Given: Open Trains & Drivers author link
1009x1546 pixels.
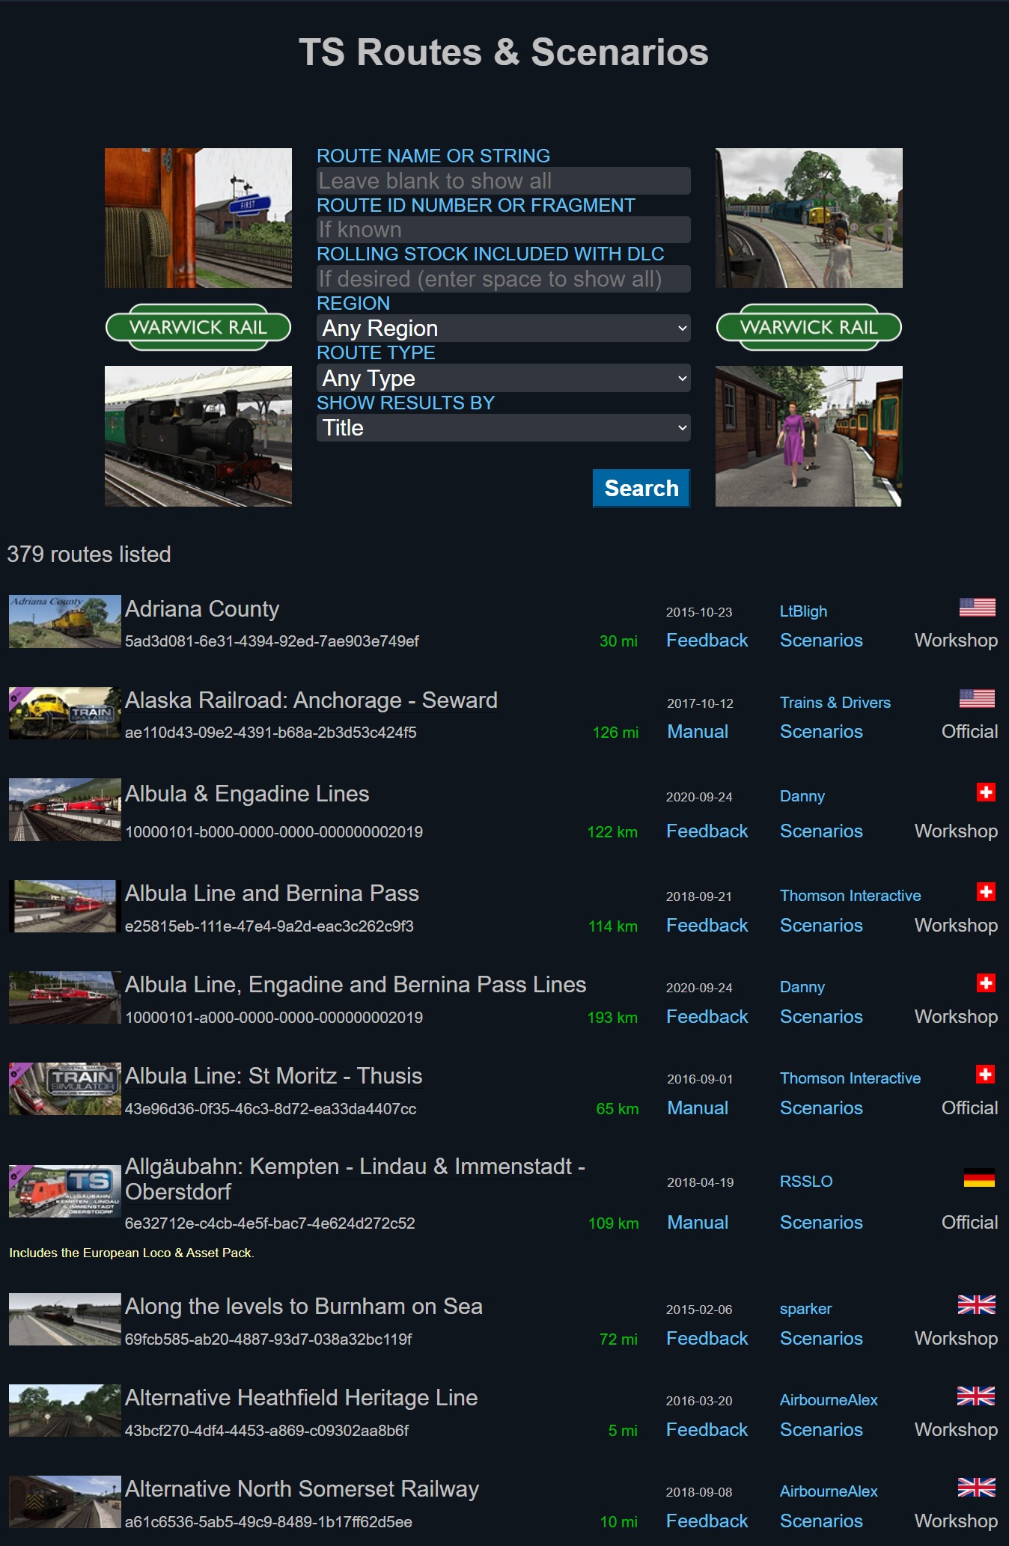Looking at the screenshot, I should 835,703.
